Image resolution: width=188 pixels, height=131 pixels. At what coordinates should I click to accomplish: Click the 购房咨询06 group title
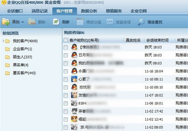point(74,32)
